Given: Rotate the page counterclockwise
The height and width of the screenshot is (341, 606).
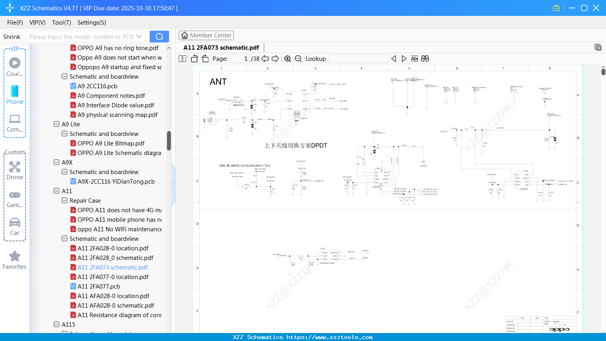Looking at the screenshot, I should pyautogui.click(x=195, y=59).
